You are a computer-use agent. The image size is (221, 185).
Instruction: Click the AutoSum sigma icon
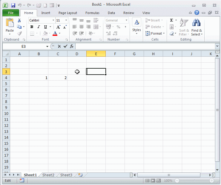point(171,20)
